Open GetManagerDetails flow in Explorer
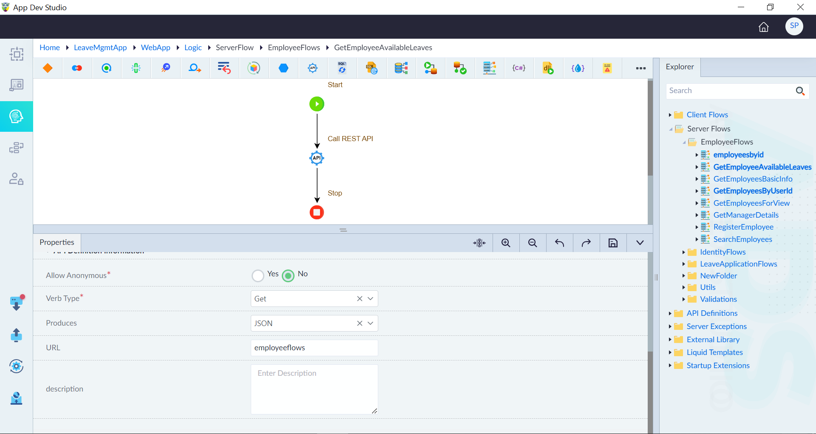Image resolution: width=816 pixels, height=434 pixels. 746,215
